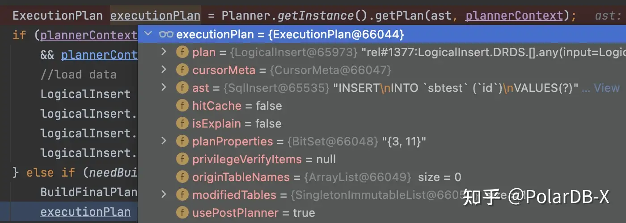Screen dimensions: 626x223
Task: Click field icon beside planProperties
Action: tap(182, 141)
